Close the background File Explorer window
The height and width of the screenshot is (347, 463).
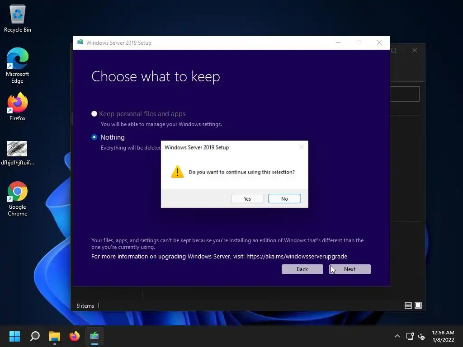pos(415,50)
